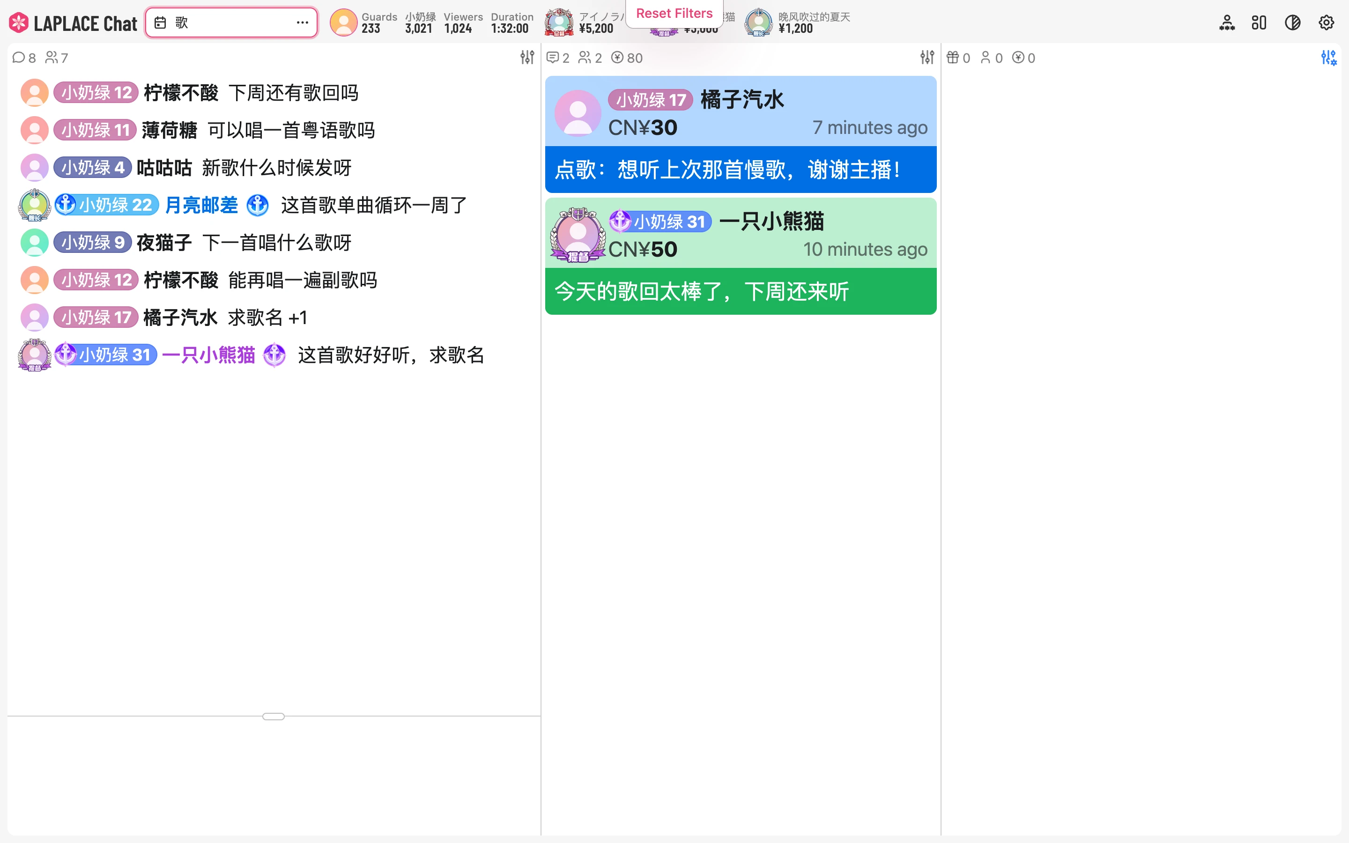
Task: Click 一只小熊猫 name in CN¥50 superchat
Action: 771,222
